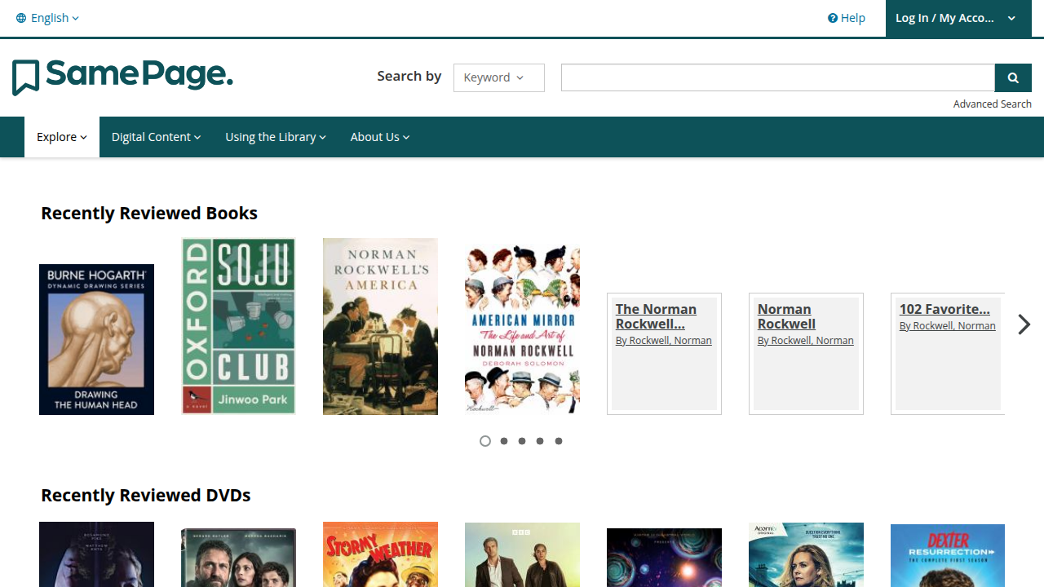Select the fifth carousel page dot
This screenshot has height=587, width=1044.
559,441
